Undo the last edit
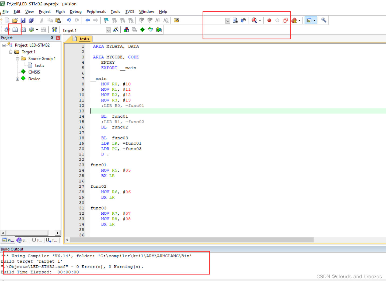Screen dimensions: 386x281 [69, 20]
